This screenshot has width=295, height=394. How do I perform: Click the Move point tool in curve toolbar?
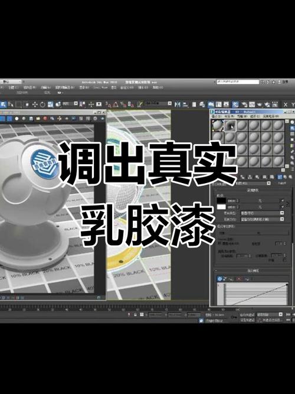coord(219,278)
